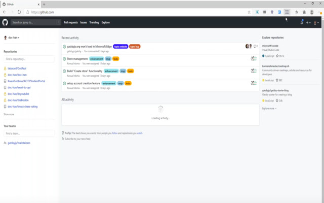The height and width of the screenshot is (203, 324).
Task: Open the kamranahmedse/roadmap.sh repository
Action: [x=275, y=66]
